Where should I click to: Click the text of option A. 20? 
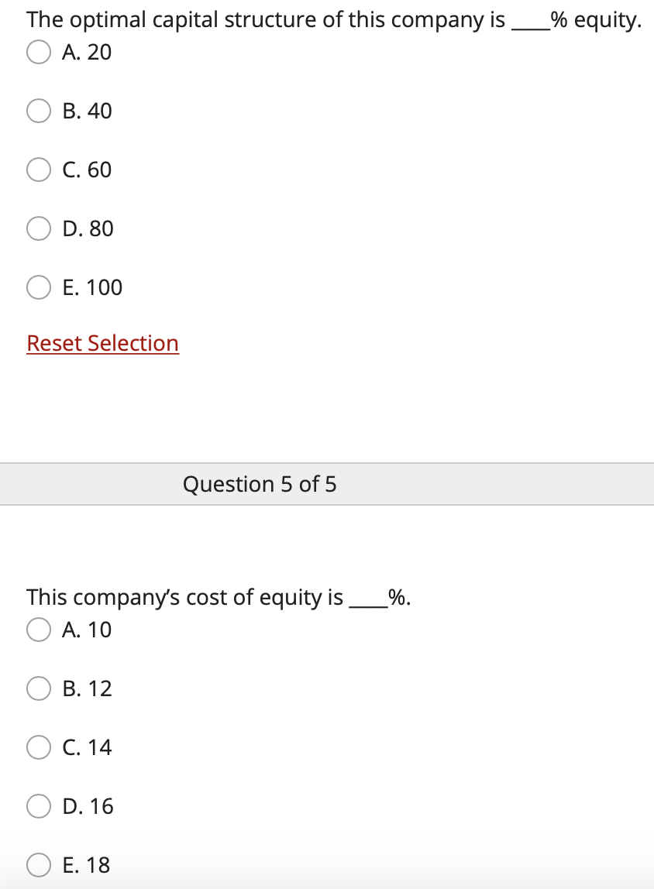(x=88, y=52)
